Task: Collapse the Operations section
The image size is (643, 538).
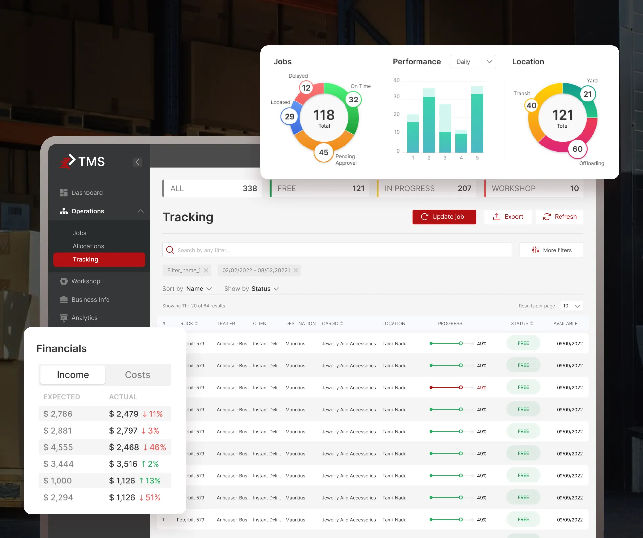Action: point(141,211)
